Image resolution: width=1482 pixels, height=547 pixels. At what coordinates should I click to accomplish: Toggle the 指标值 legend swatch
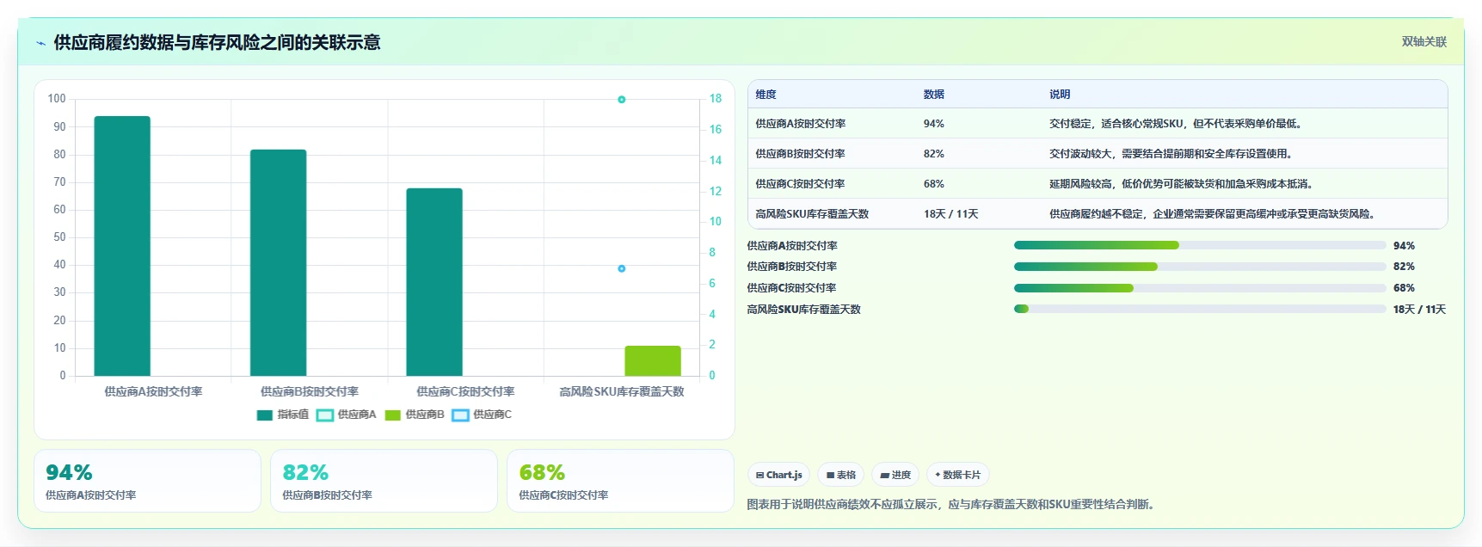(265, 415)
